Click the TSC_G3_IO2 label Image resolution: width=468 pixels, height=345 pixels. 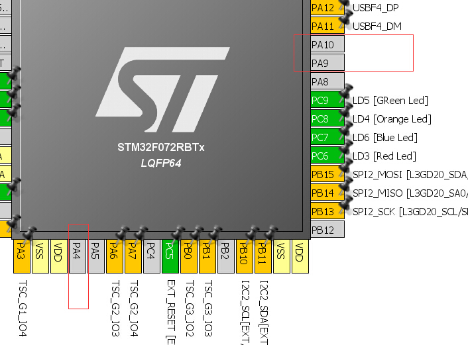[x=190, y=308]
